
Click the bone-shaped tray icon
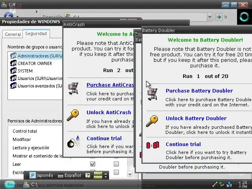215,184
